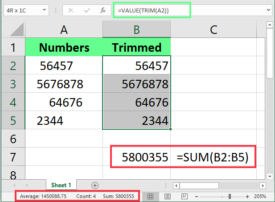275x202 pixels.
Task: Open the Name Box dropdown arrow
Action: point(45,10)
